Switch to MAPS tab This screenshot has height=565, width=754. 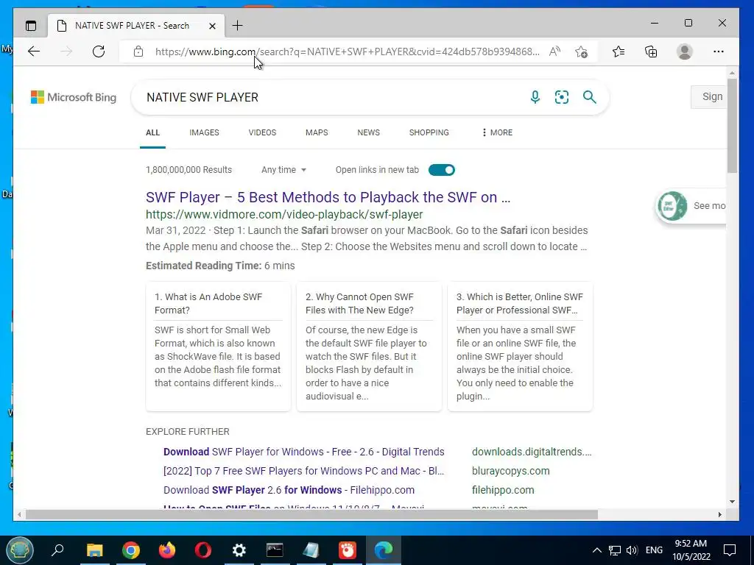(317, 132)
